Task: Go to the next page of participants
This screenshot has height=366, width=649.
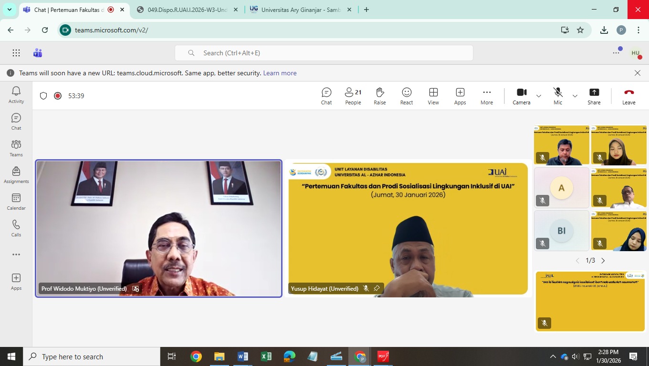Action: [x=603, y=261]
